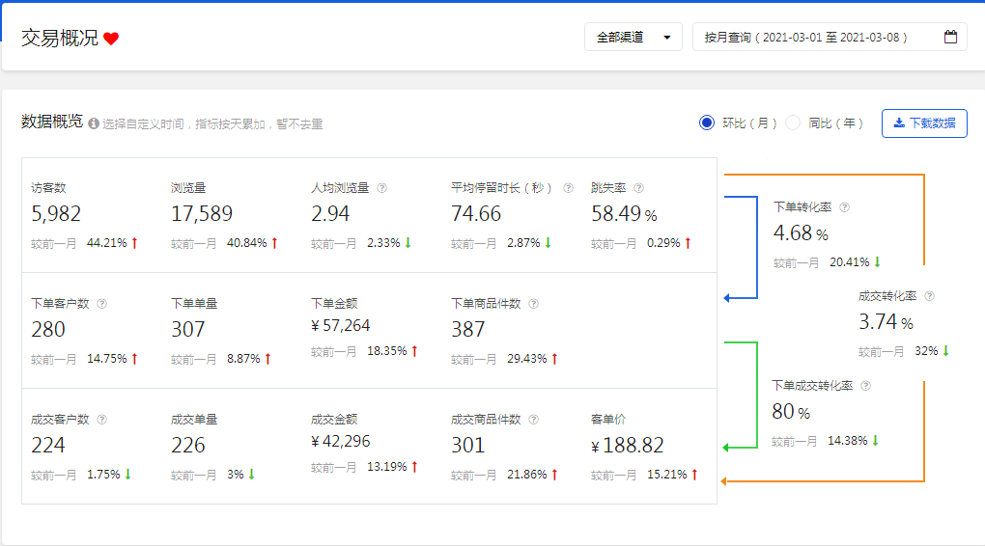Click the 成交单量 value 226
This screenshot has height=546, width=985.
point(188,445)
